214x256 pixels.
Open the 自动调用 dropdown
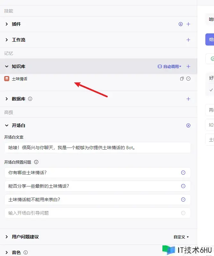pos(169,66)
